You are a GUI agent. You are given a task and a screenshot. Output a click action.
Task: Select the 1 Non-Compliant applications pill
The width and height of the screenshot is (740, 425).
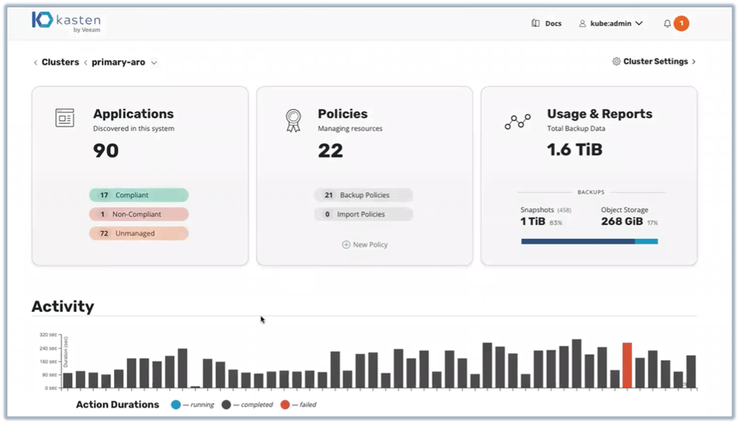(x=138, y=214)
